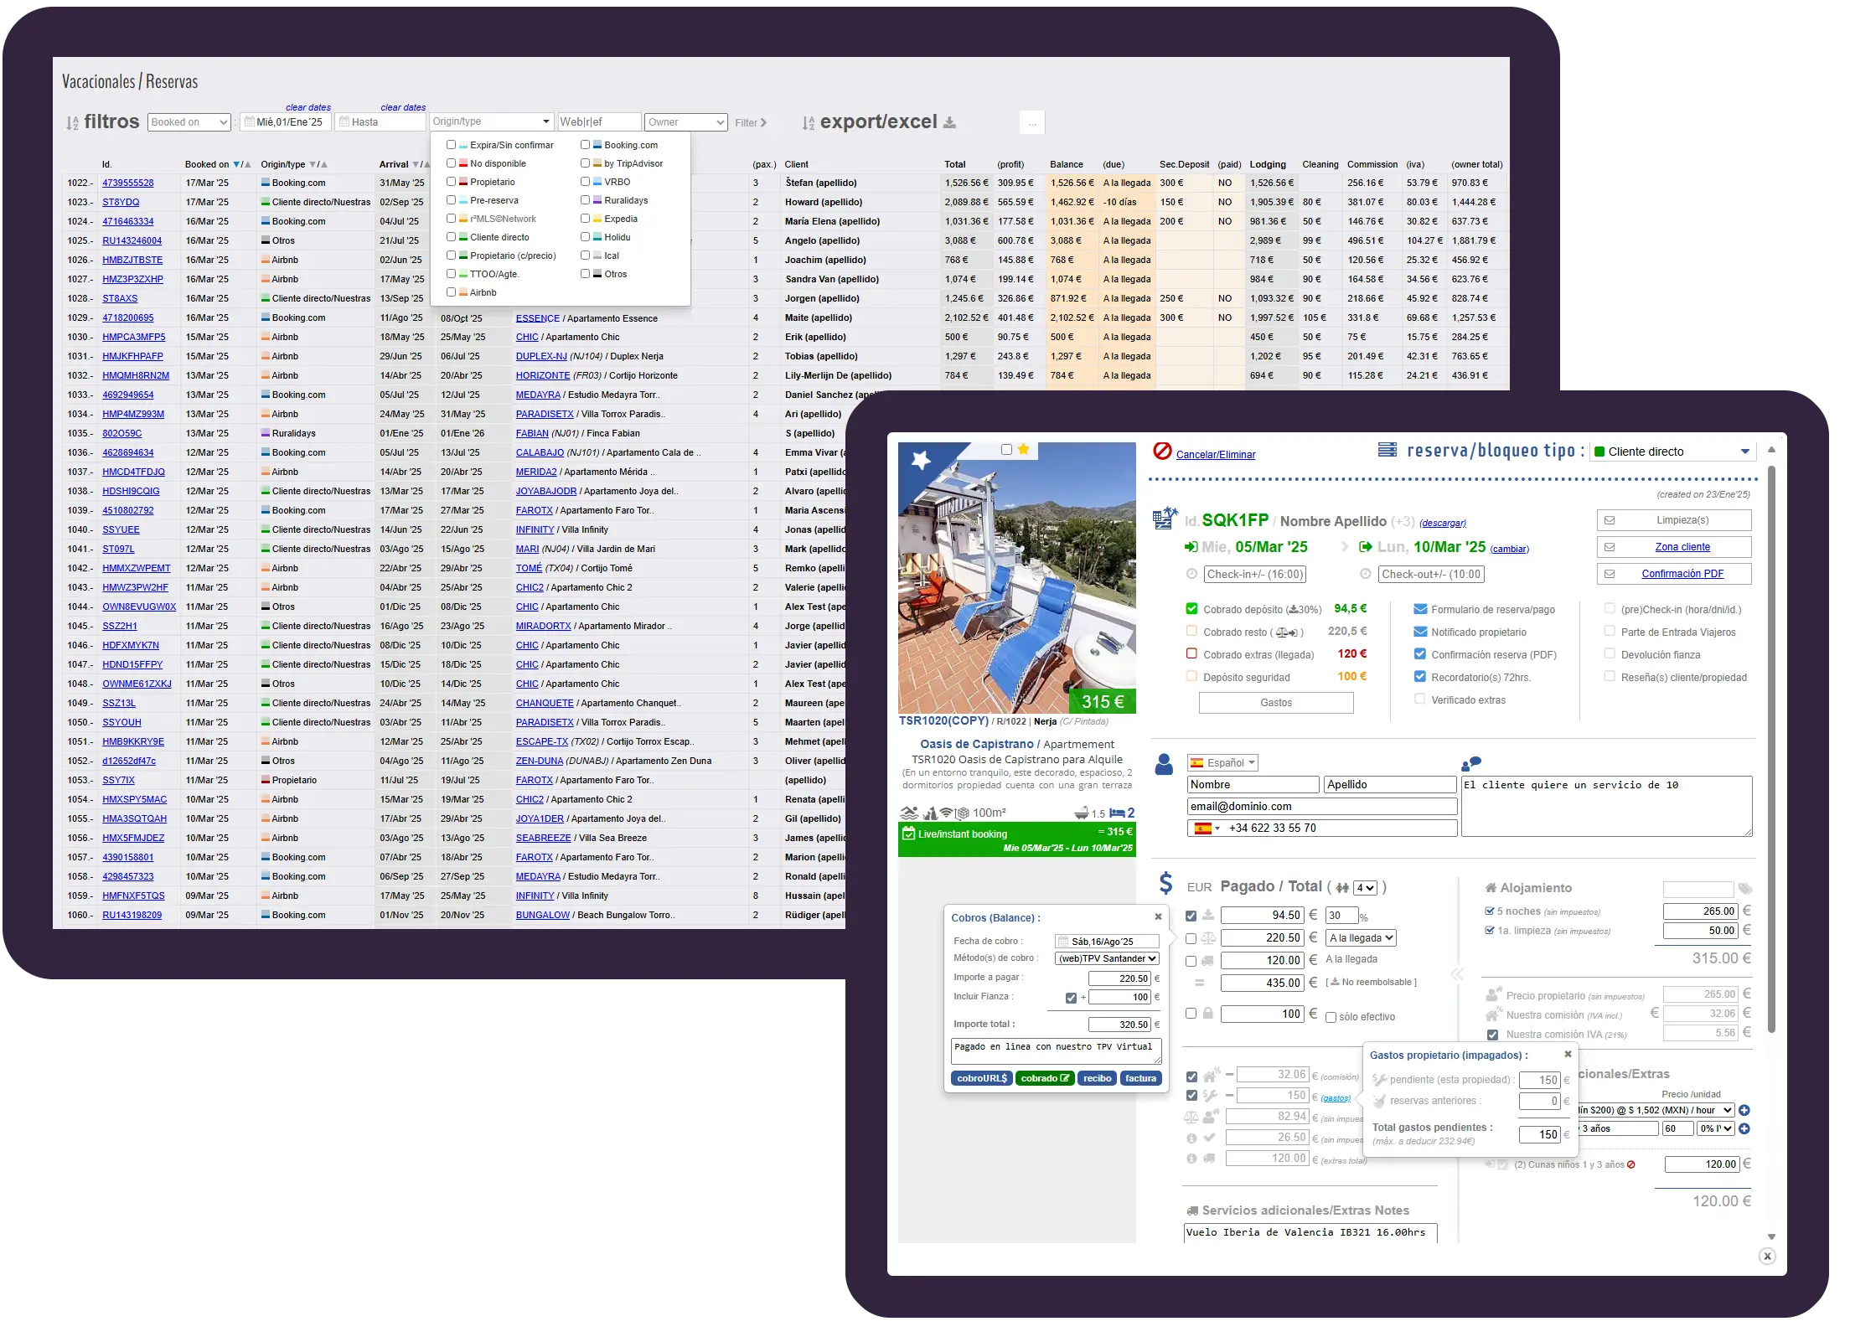Click the Booked on column header
This screenshot has height=1337, width=1850.
pyautogui.click(x=207, y=164)
